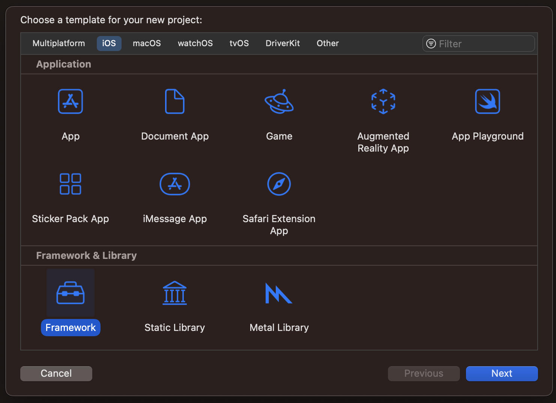Viewport: 556px width, 403px height.
Task: Click the filter icon in search field
Action: point(431,44)
